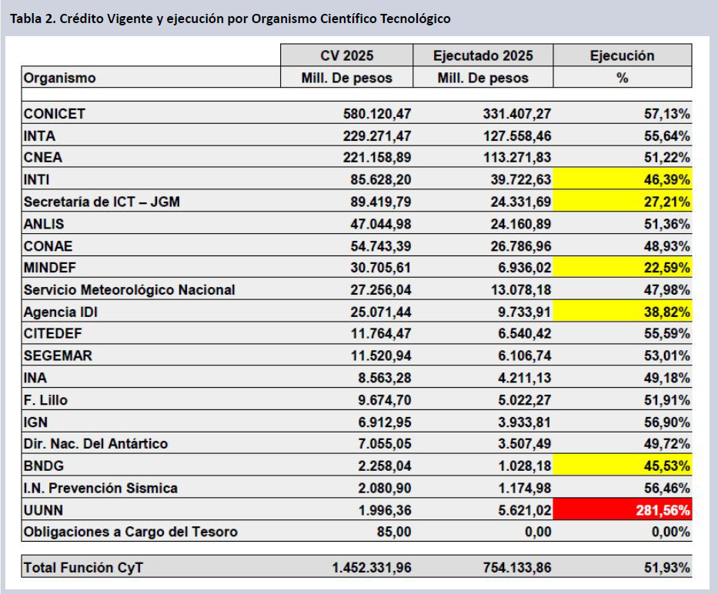The width and height of the screenshot is (718, 594).
Task: Click the 'Organismo' header cell
Action: pyautogui.click(x=60, y=78)
